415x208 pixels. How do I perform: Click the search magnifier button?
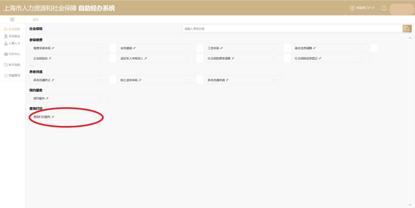click(407, 29)
